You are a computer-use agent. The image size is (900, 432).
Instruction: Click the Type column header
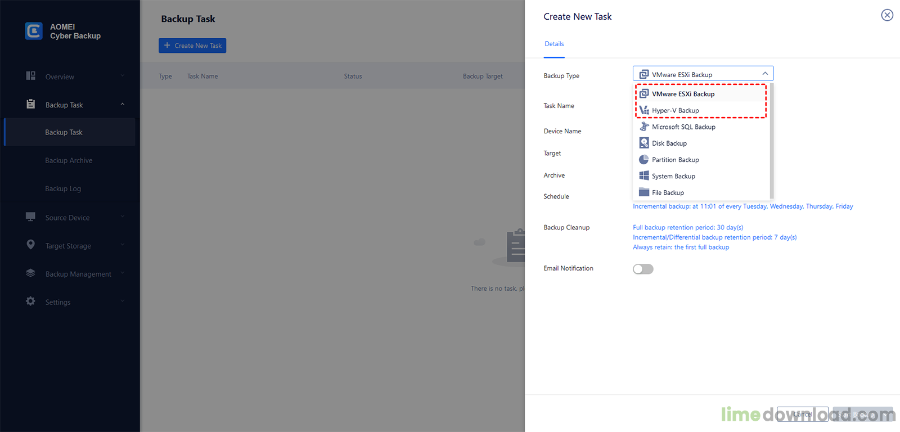click(165, 76)
